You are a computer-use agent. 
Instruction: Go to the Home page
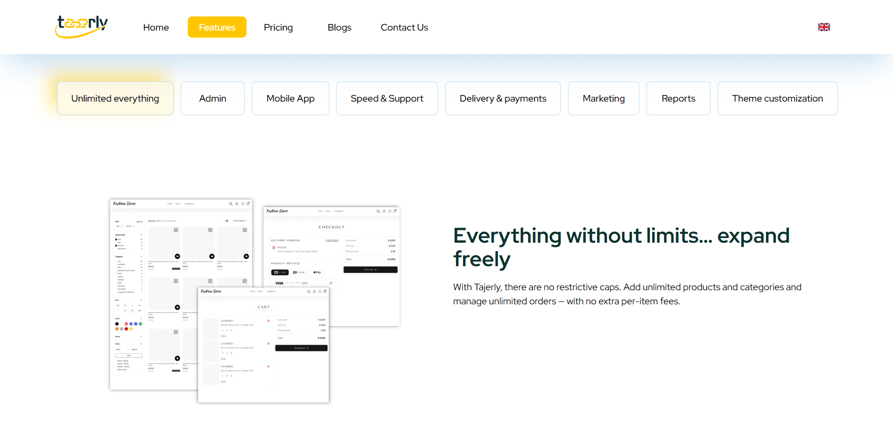click(156, 27)
